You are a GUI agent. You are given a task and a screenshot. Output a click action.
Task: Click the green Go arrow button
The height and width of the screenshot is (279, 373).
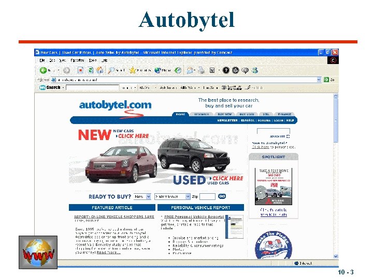coord(326,80)
